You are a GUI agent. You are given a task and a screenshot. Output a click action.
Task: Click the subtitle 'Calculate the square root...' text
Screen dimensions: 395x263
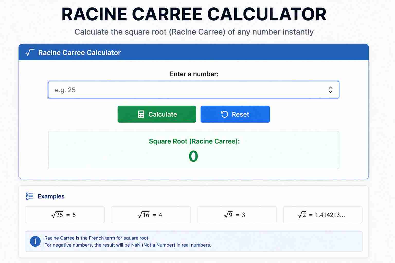194,32
